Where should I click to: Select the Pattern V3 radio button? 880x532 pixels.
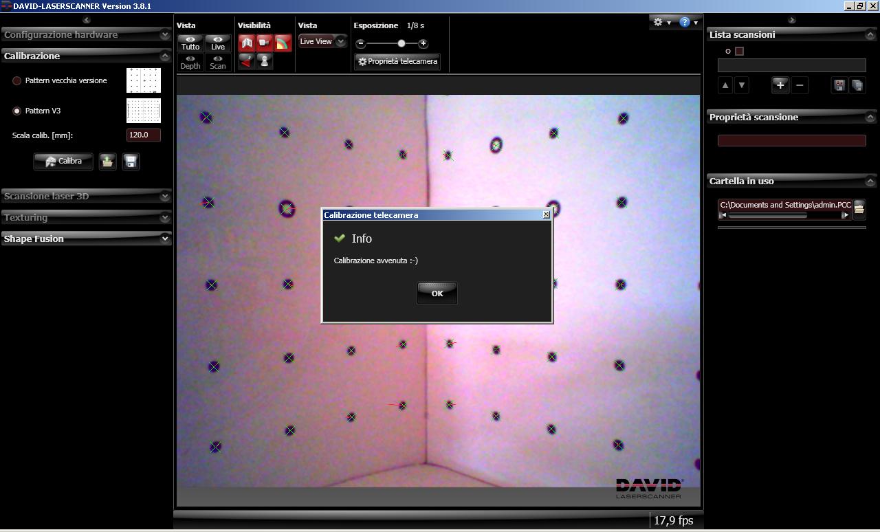pos(17,111)
